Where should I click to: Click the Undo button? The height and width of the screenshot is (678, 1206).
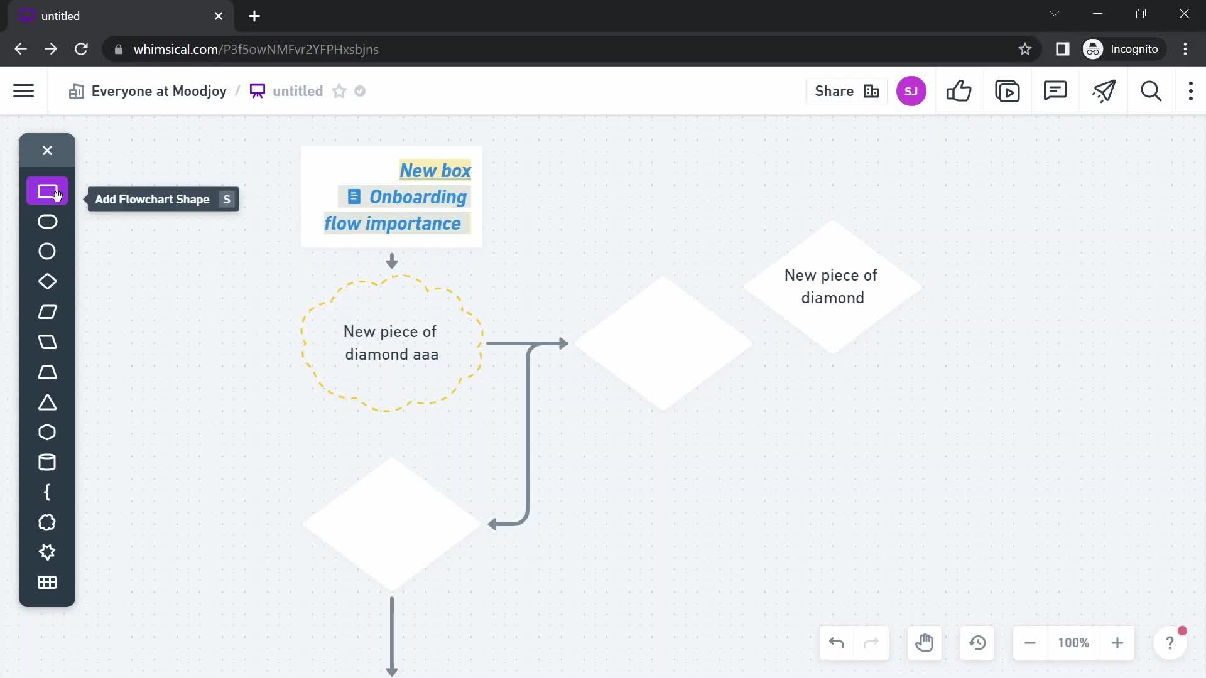[837, 643]
